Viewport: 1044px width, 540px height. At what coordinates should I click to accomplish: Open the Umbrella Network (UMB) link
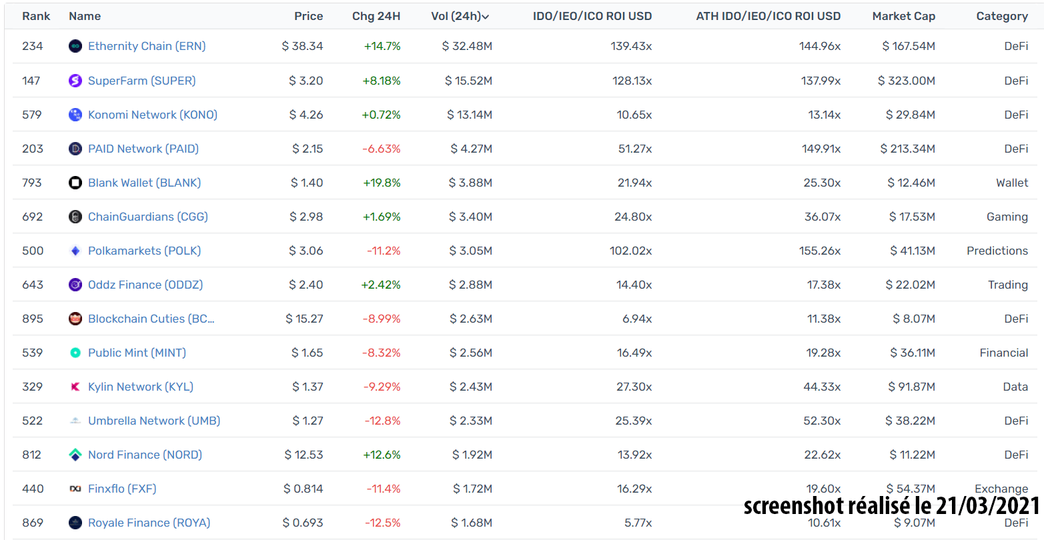point(154,421)
